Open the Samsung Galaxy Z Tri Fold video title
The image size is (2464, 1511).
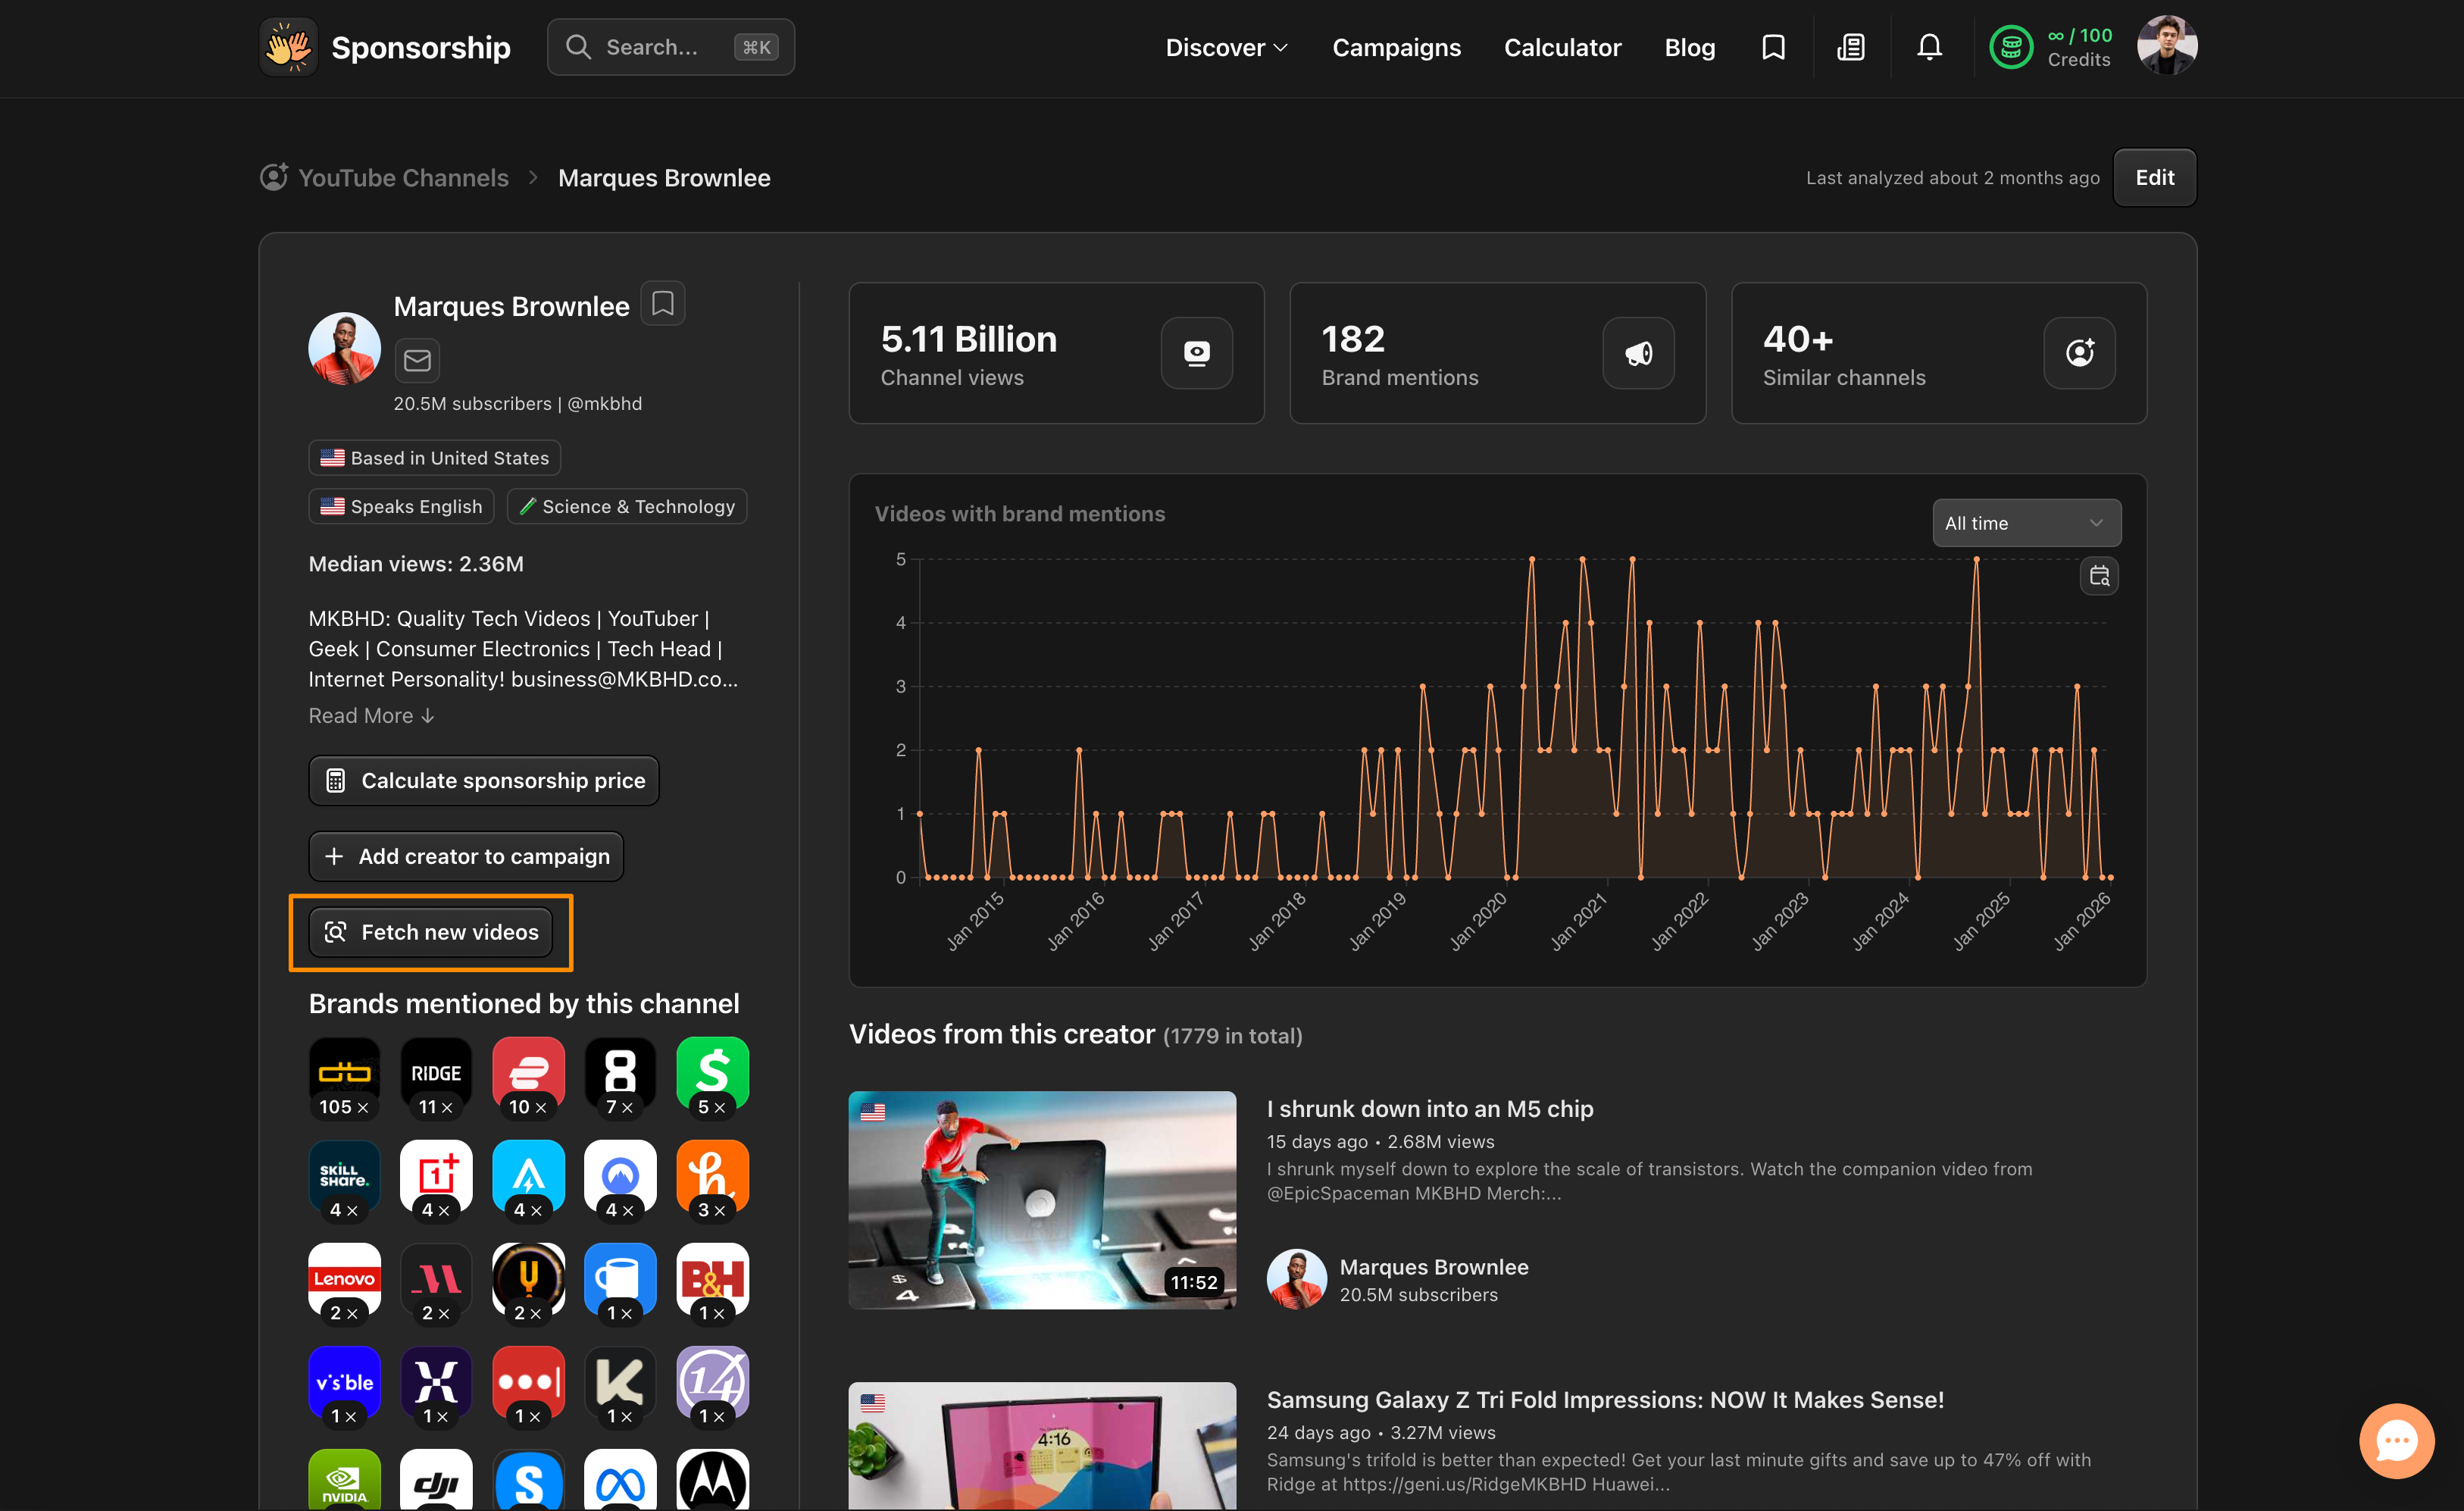(1605, 1400)
